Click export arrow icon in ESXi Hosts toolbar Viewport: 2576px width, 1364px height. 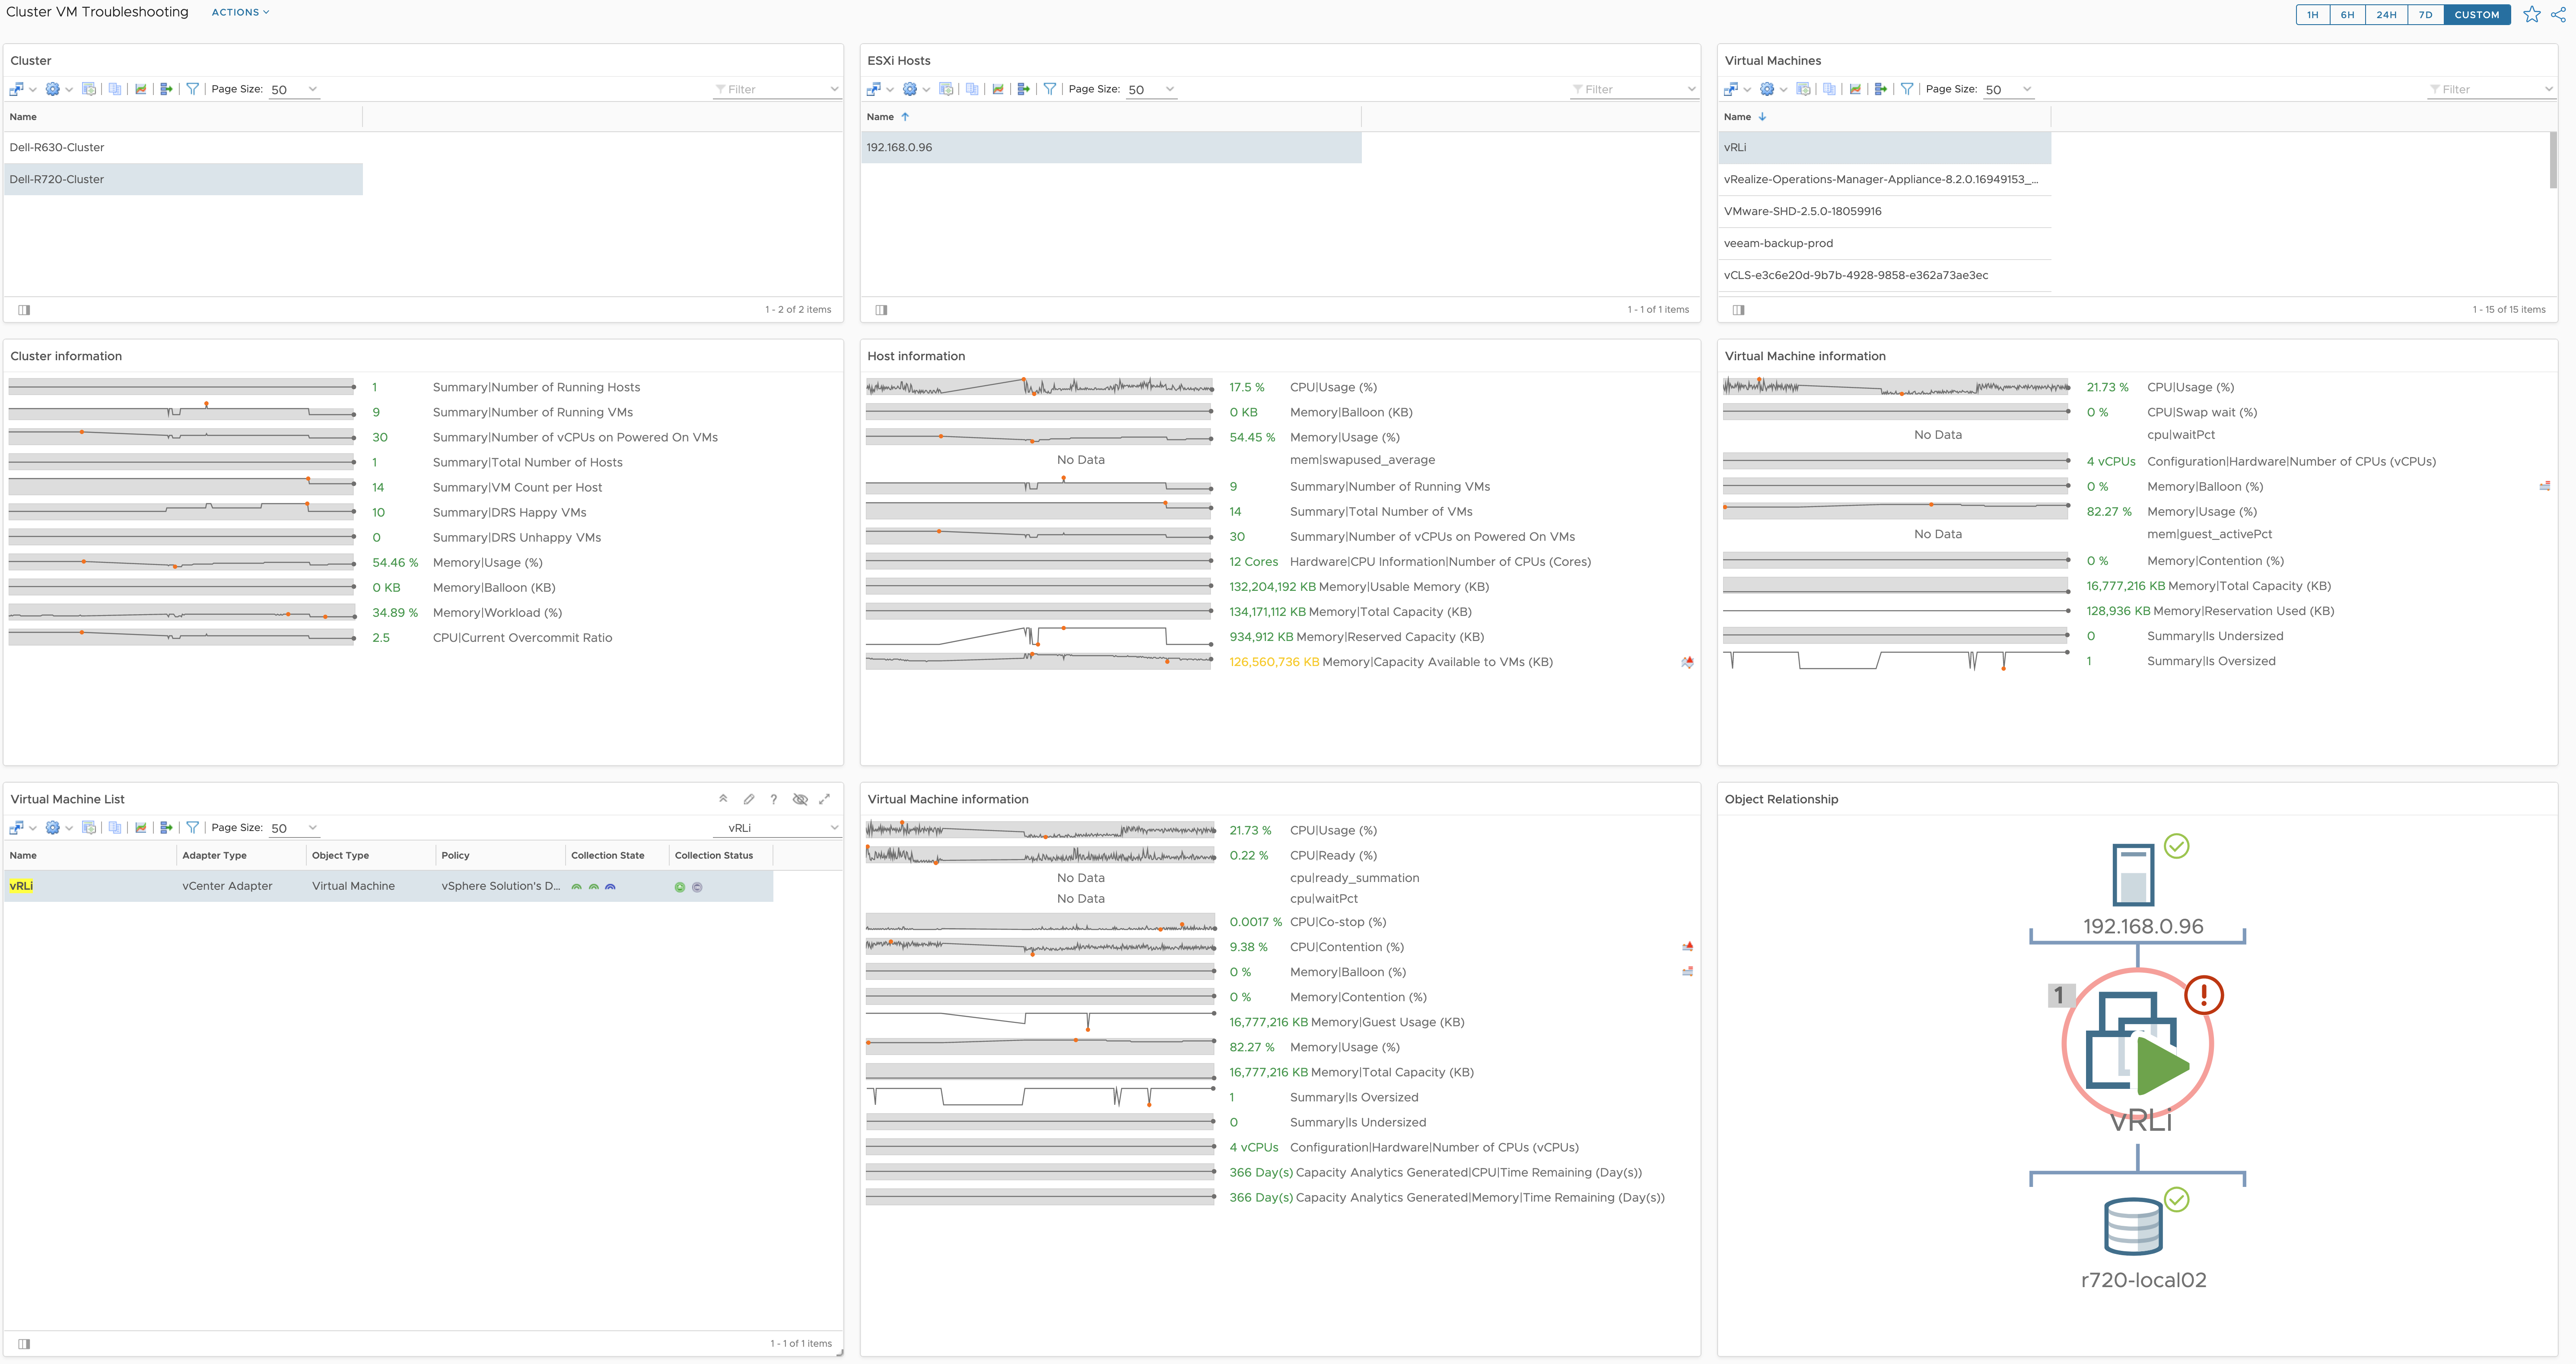point(1023,89)
